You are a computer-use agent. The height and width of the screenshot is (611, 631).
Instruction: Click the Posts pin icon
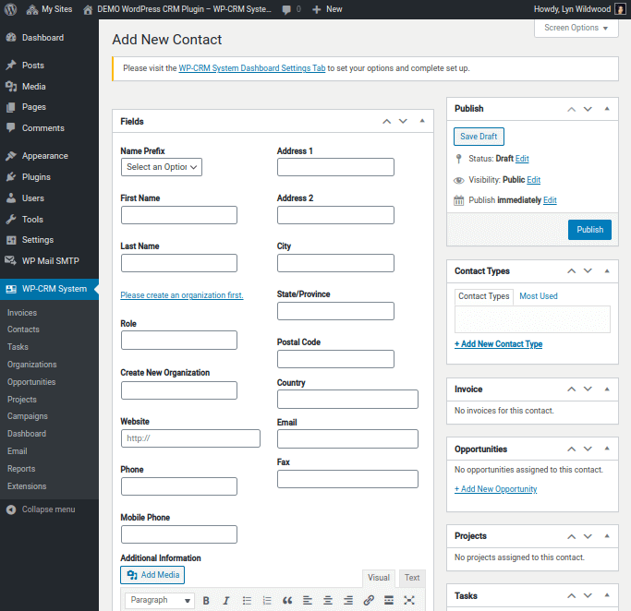[x=11, y=66]
